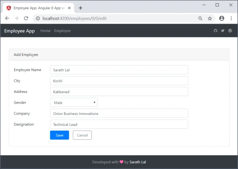Screen dimensions: 238x169
Task: Click the Company label
Action: pos(22,113)
